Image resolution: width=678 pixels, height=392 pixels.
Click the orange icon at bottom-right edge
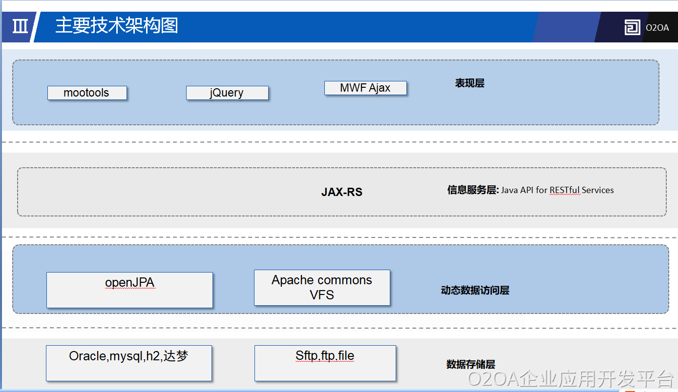point(631,390)
